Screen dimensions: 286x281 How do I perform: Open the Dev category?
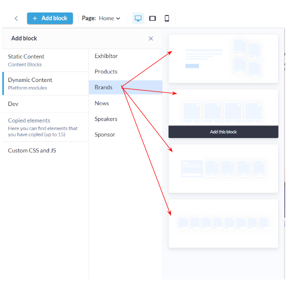[45, 104]
